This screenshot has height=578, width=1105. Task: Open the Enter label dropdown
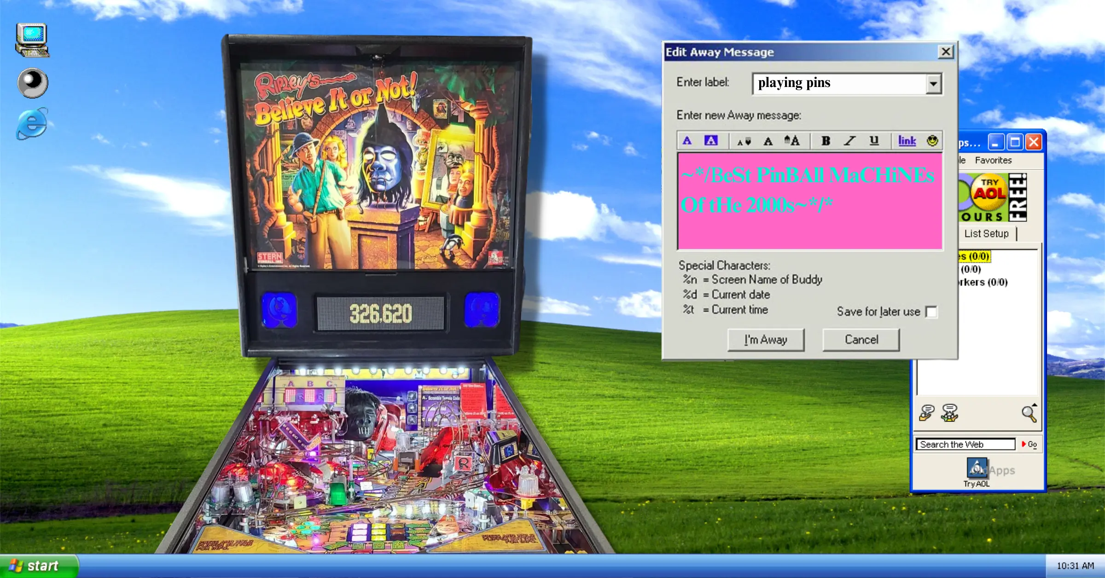point(933,83)
